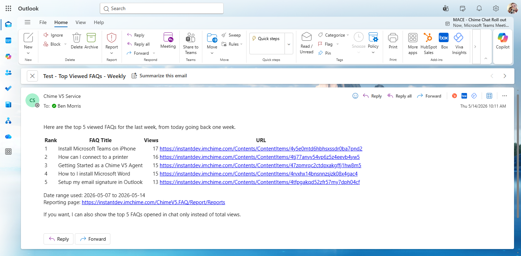Open the notifications bell
The image size is (521, 256).
tap(479, 8)
